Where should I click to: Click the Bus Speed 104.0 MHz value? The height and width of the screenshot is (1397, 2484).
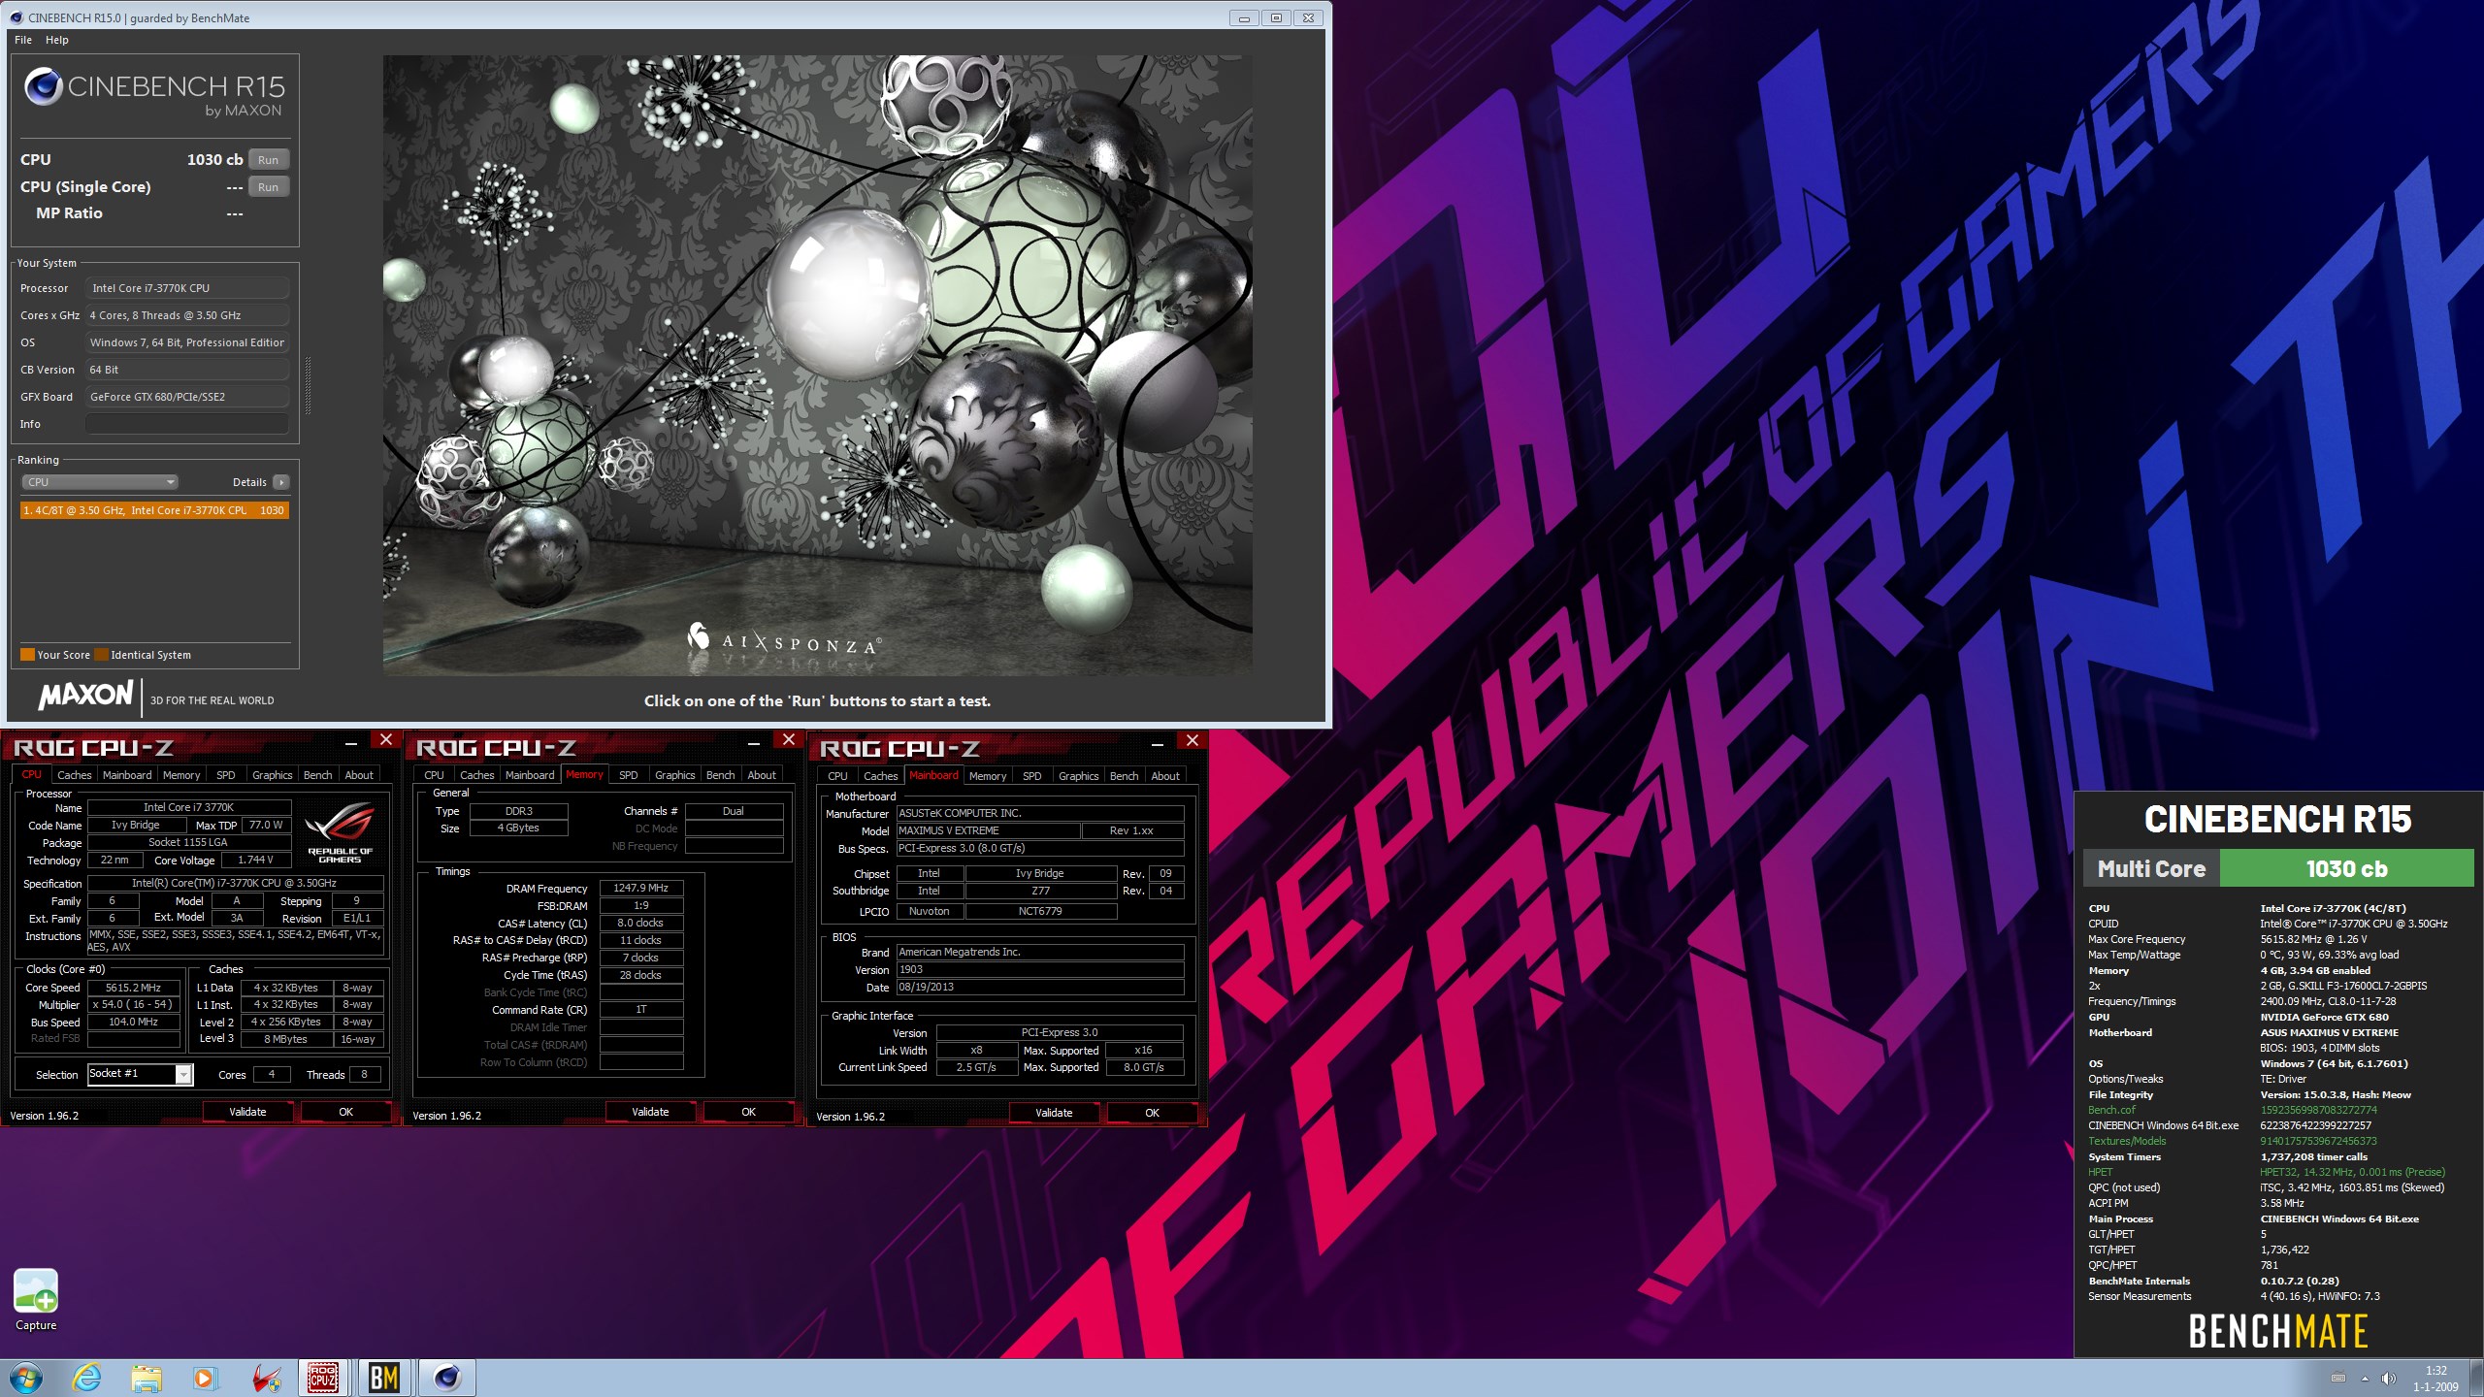click(134, 1022)
